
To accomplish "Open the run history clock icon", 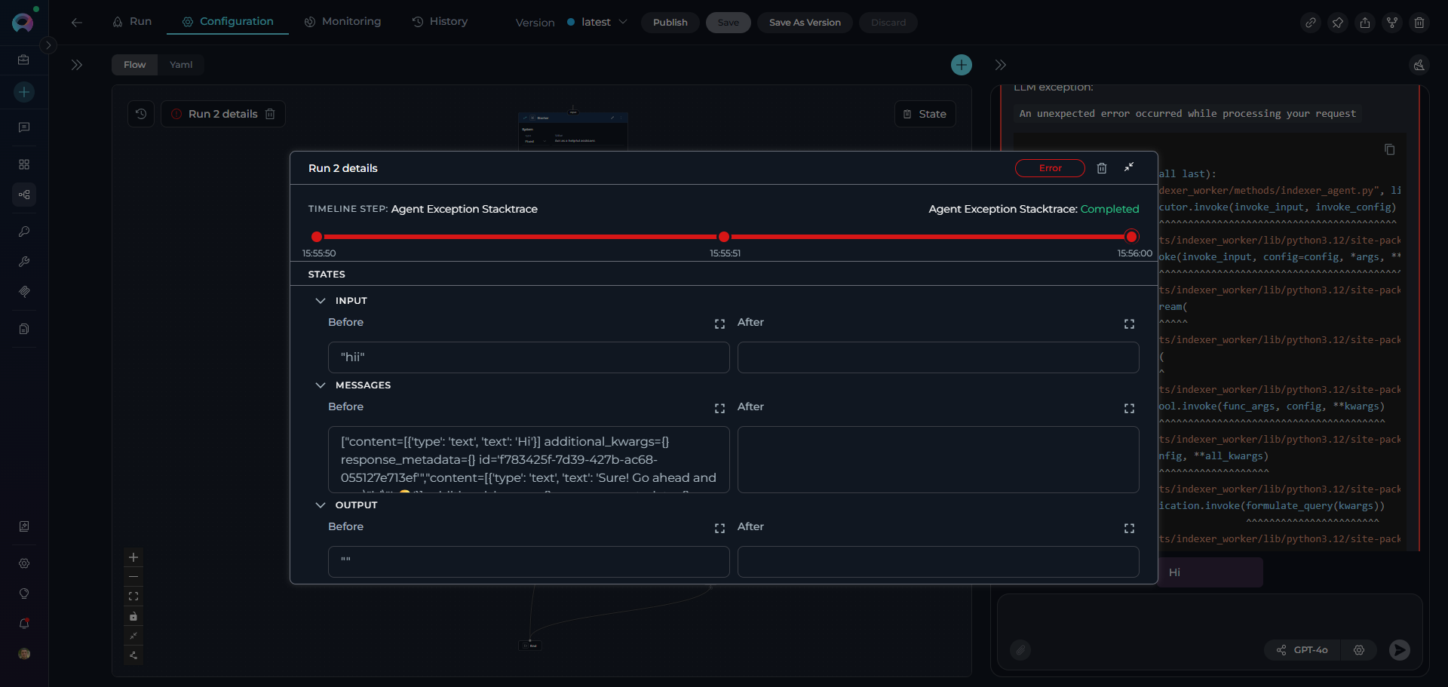I will tap(141, 114).
